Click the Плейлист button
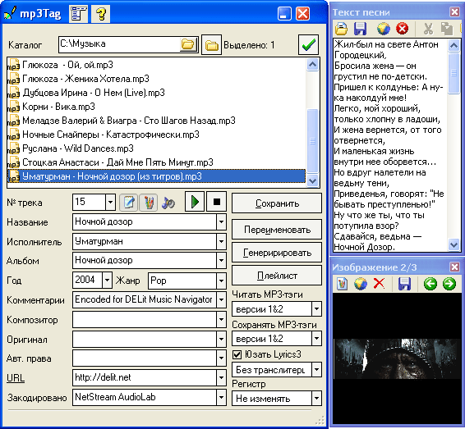This screenshot has width=465, height=429. 277,276
